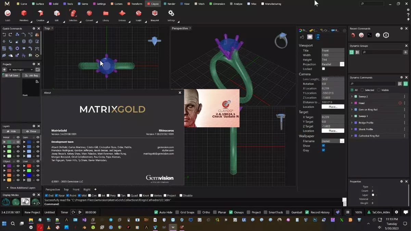Open the Library tool icon
Image resolution: width=411 pixels, height=231 pixels.
click(106, 13)
